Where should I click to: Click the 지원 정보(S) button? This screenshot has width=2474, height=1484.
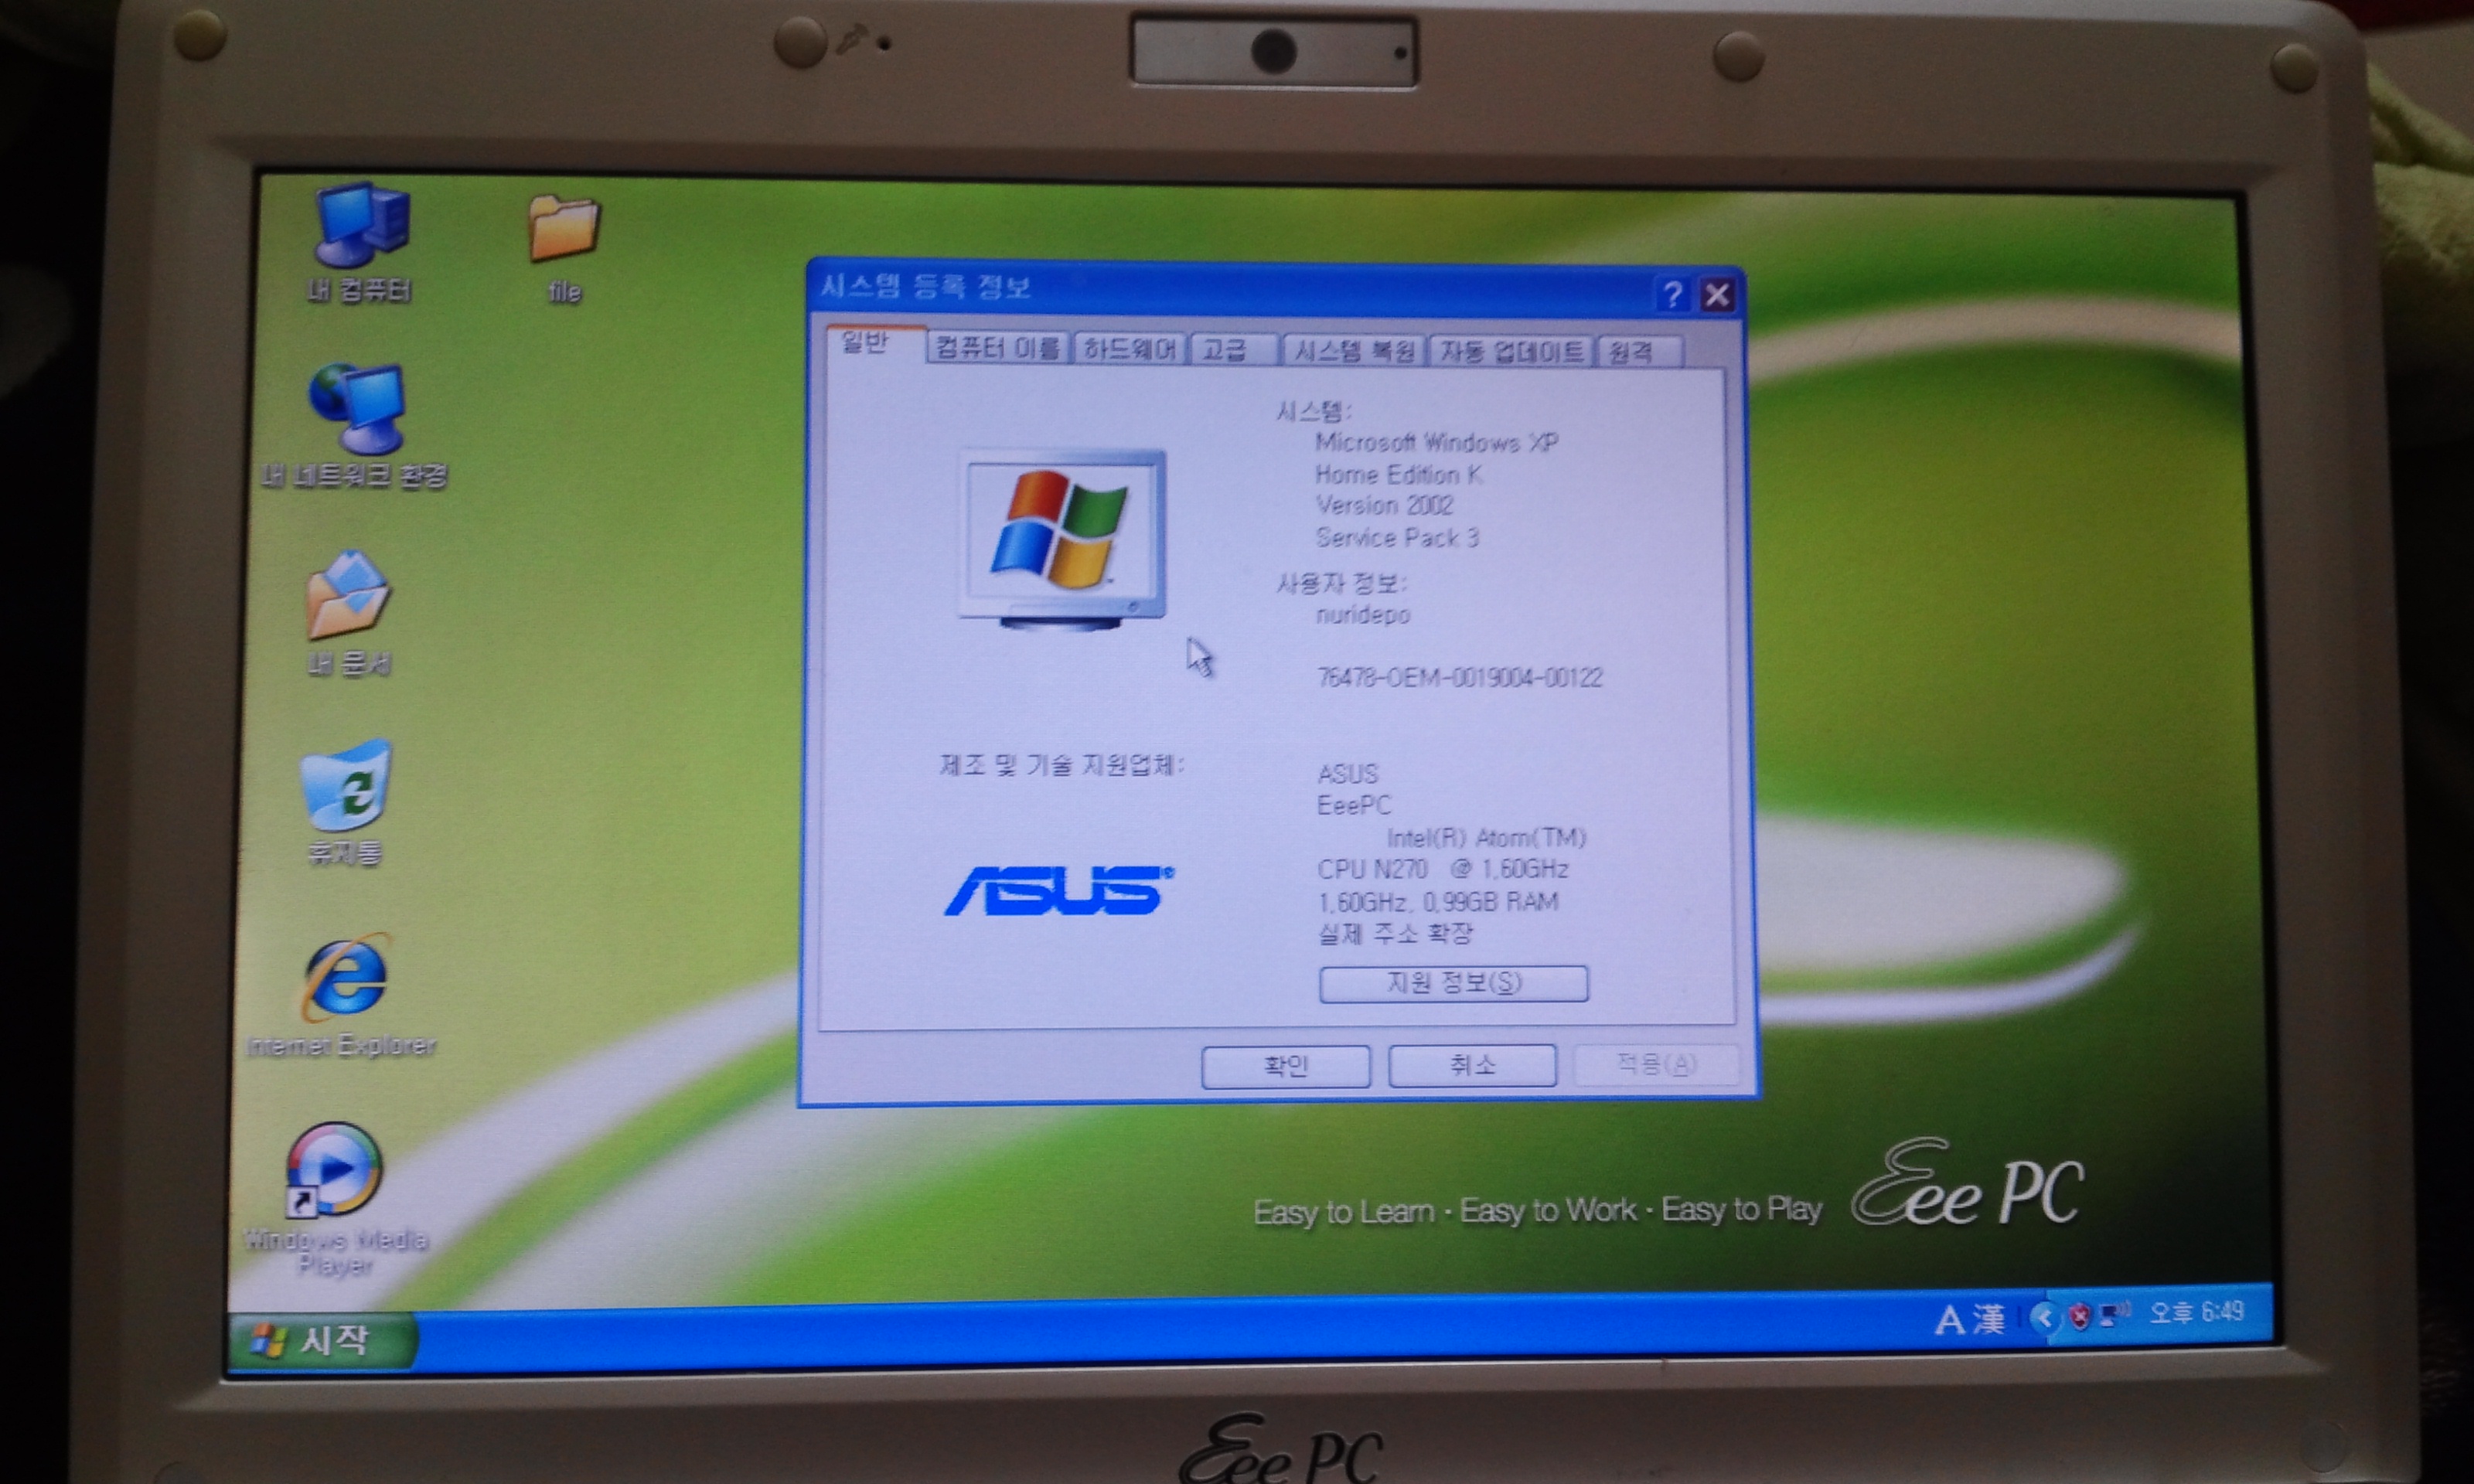pos(1454,982)
